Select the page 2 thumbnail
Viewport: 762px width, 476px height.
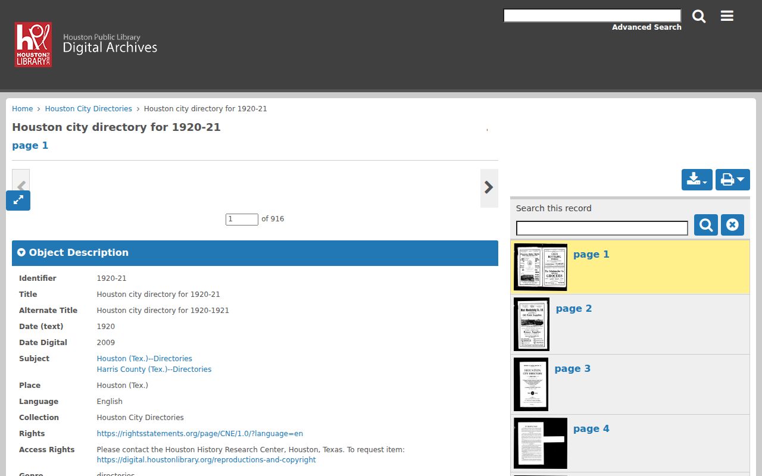tap(532, 324)
